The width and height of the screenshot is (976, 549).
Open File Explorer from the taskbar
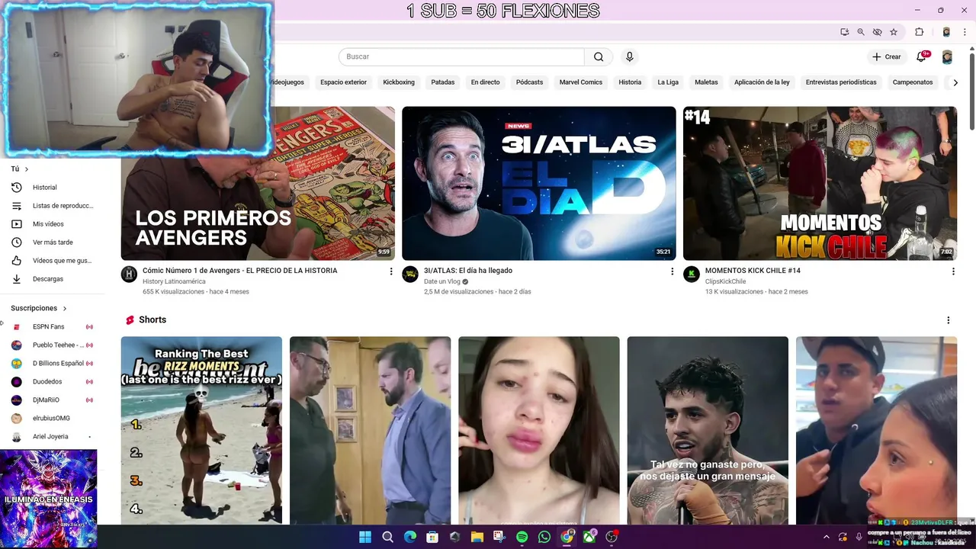click(477, 537)
